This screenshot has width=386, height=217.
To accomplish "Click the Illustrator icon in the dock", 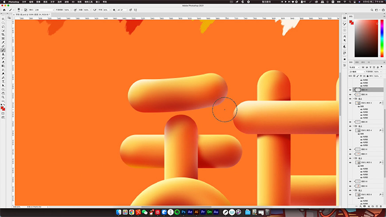I will pos(197,212).
